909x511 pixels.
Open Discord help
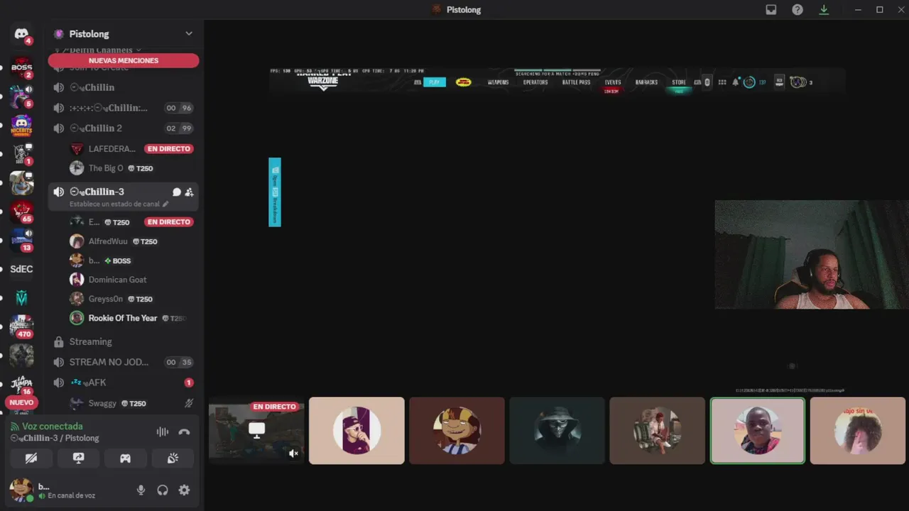coord(798,10)
